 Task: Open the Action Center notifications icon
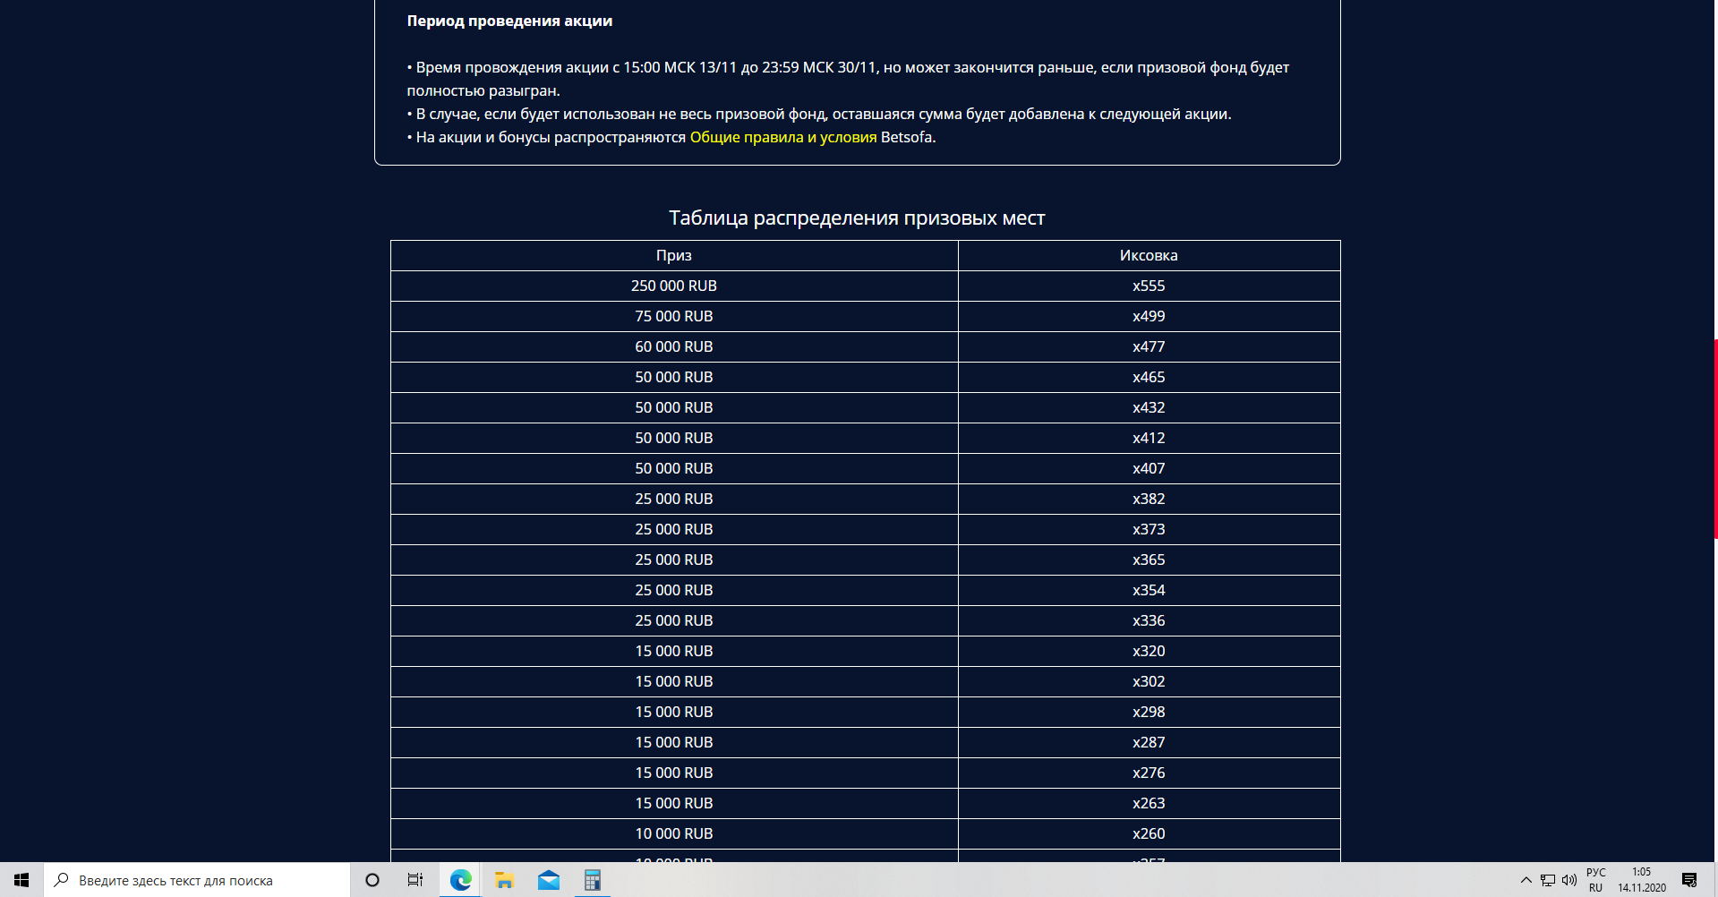pos(1689,880)
